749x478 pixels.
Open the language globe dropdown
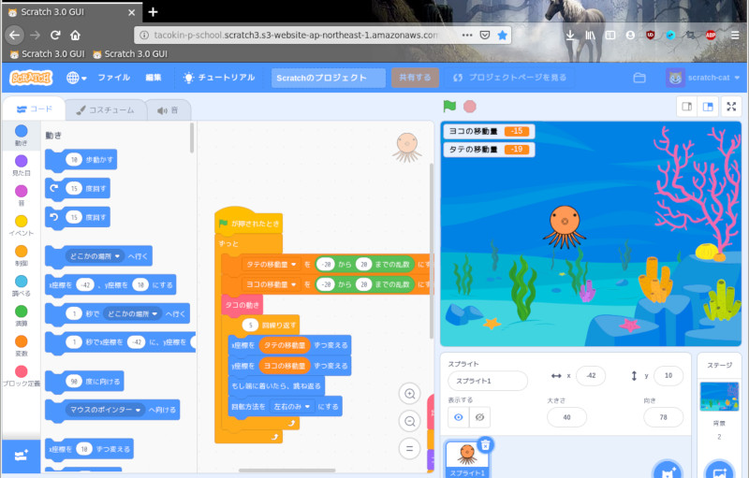click(76, 78)
